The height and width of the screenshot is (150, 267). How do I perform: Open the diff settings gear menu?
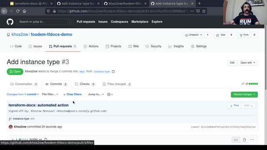(110, 95)
